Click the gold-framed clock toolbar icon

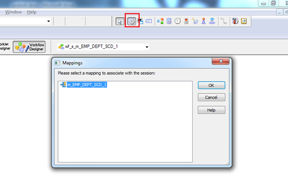pos(244,21)
